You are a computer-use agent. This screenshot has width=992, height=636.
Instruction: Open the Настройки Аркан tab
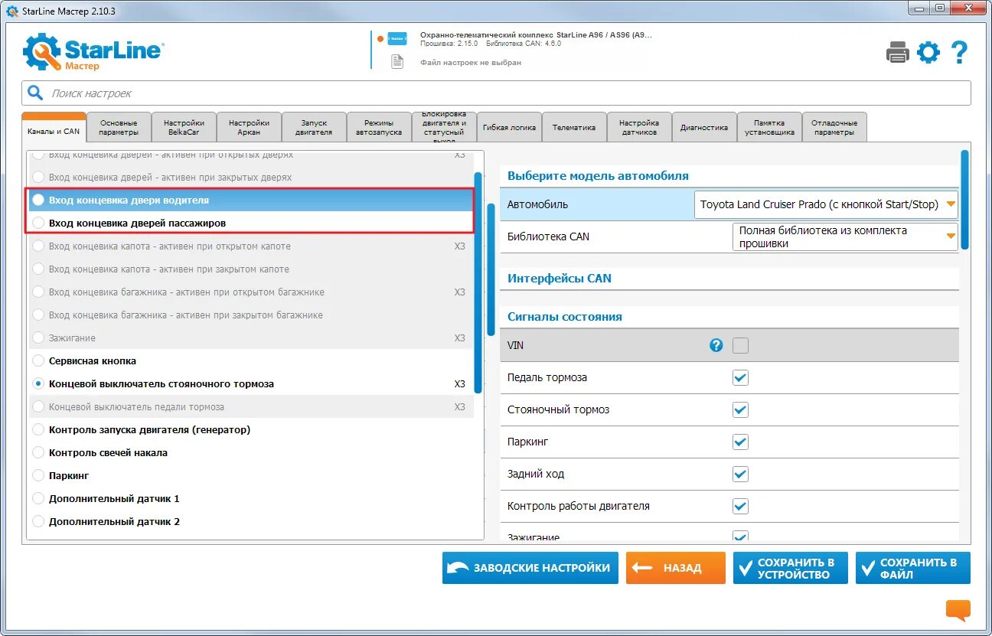pos(249,127)
